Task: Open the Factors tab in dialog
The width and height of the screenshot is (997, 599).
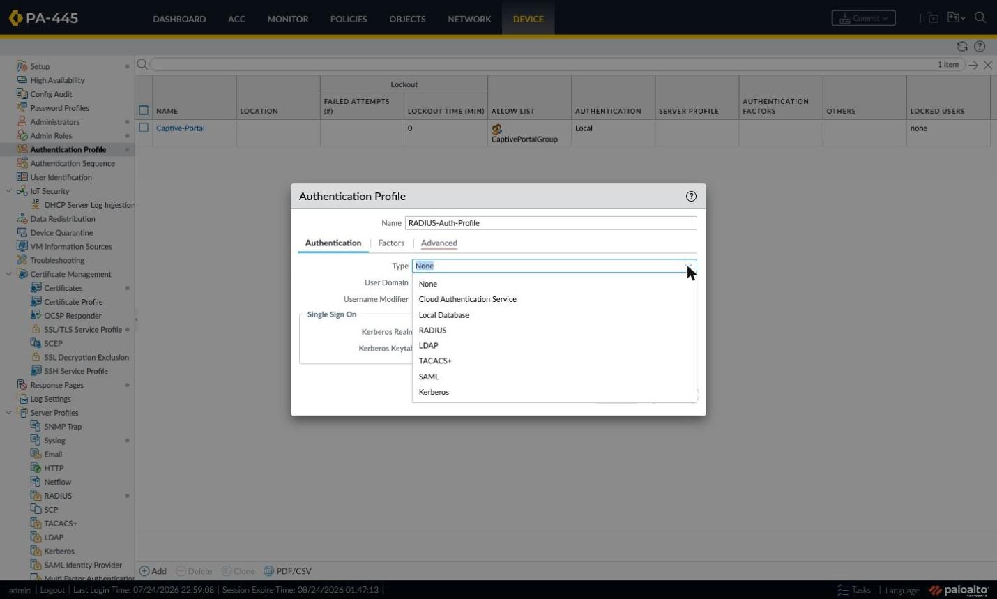Action: click(391, 243)
